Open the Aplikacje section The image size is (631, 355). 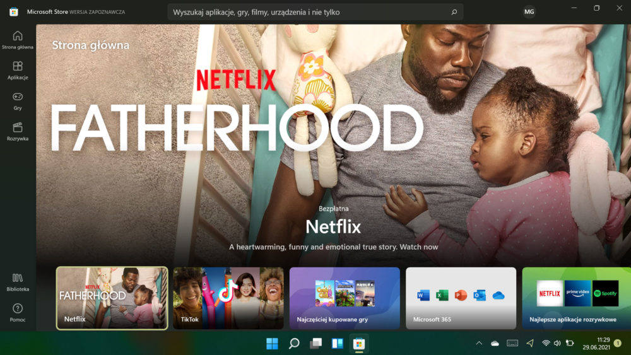click(17, 71)
